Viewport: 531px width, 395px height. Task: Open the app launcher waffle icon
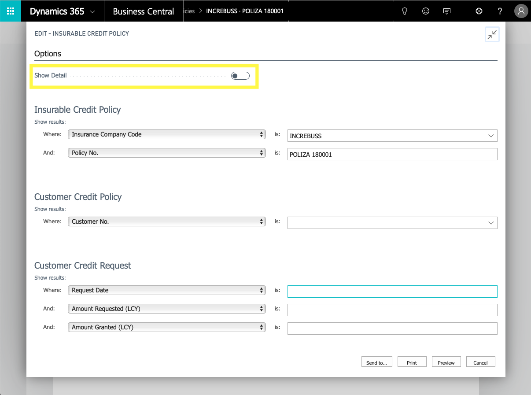coord(11,11)
